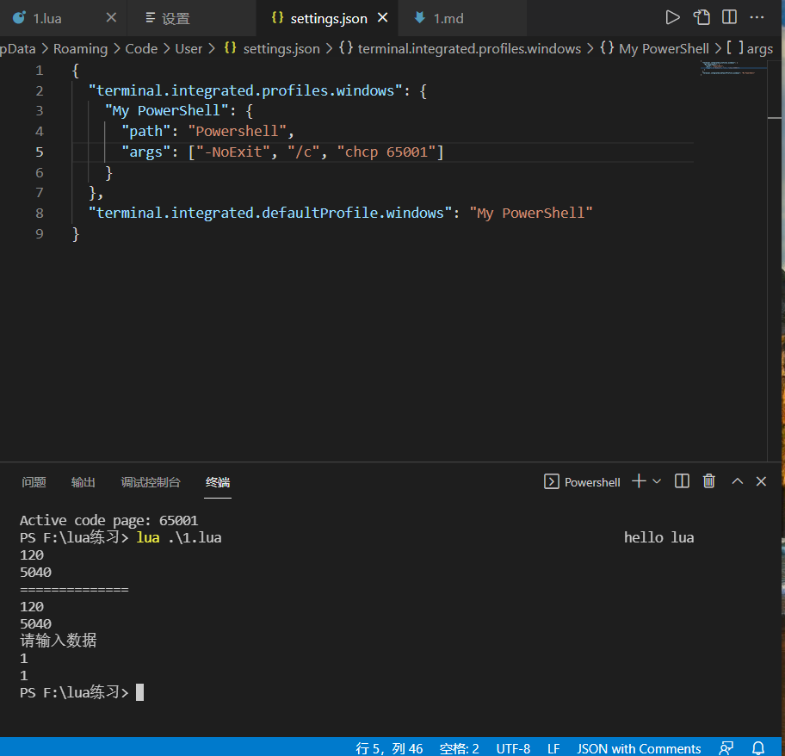Viewport: 785px width, 756px height.
Task: Open the 调试控制台 panel tab
Action: click(151, 482)
